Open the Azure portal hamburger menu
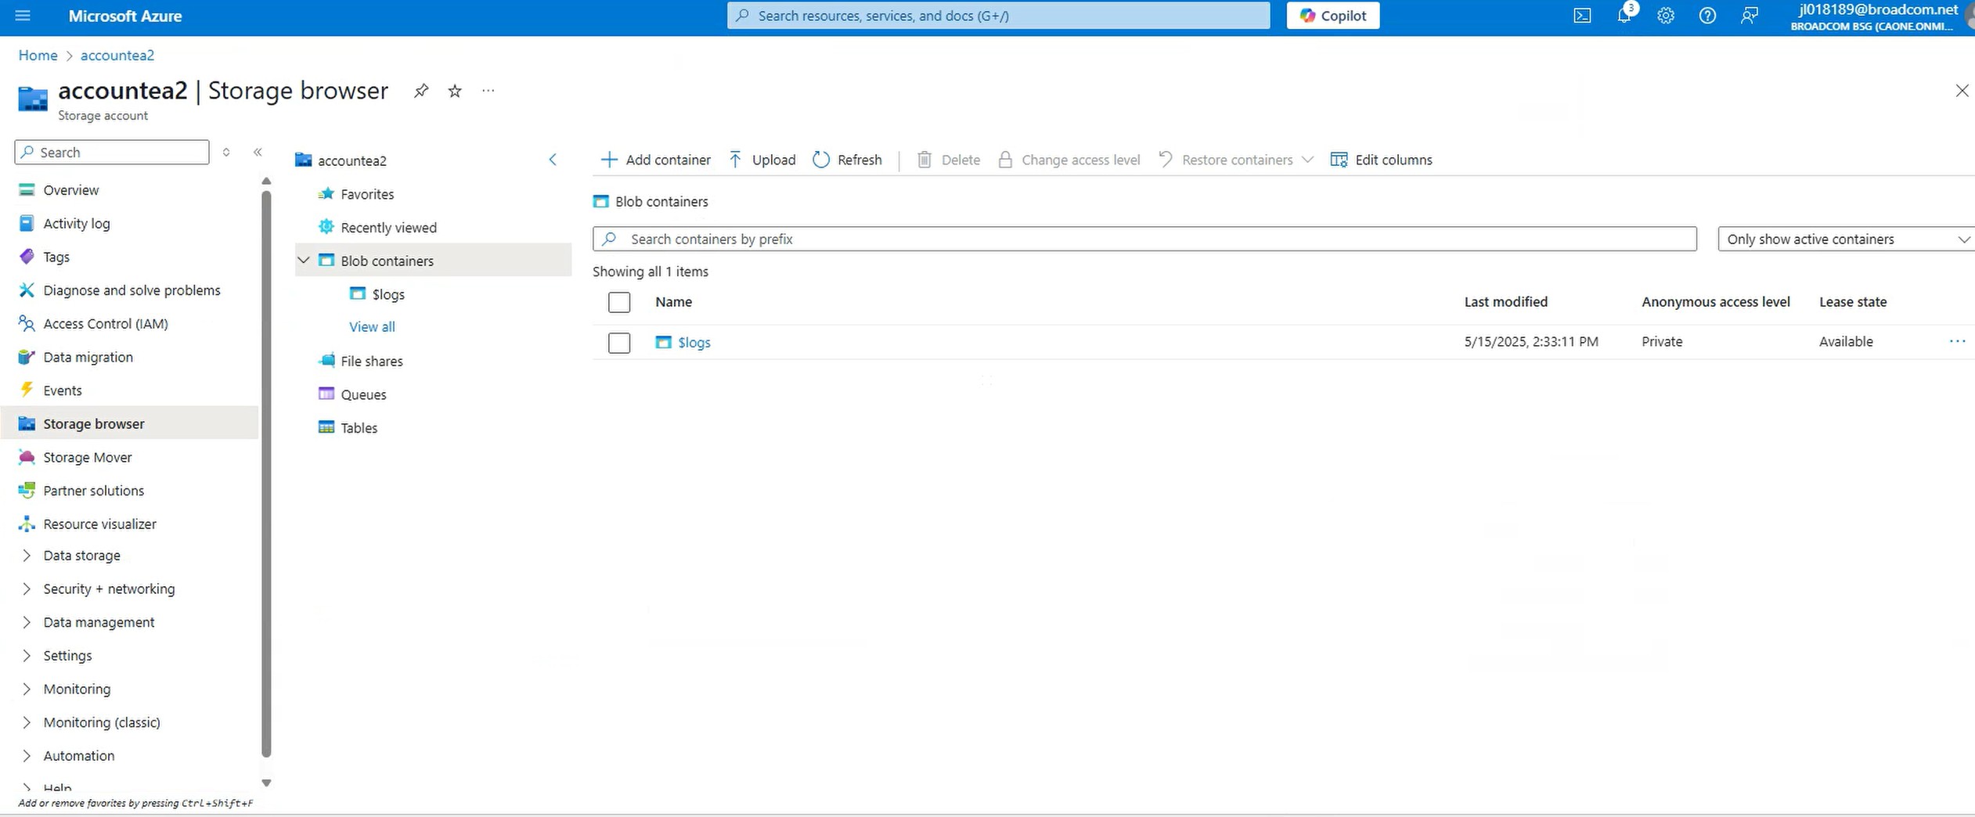The height and width of the screenshot is (817, 1975). pos(23,16)
